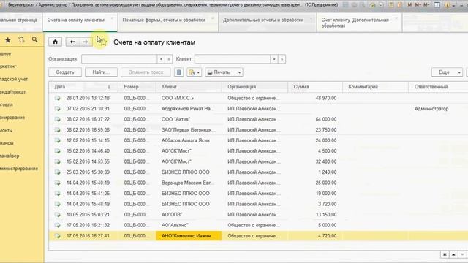Click document icon of row 17.05.2016 16:27:41

point(57,236)
